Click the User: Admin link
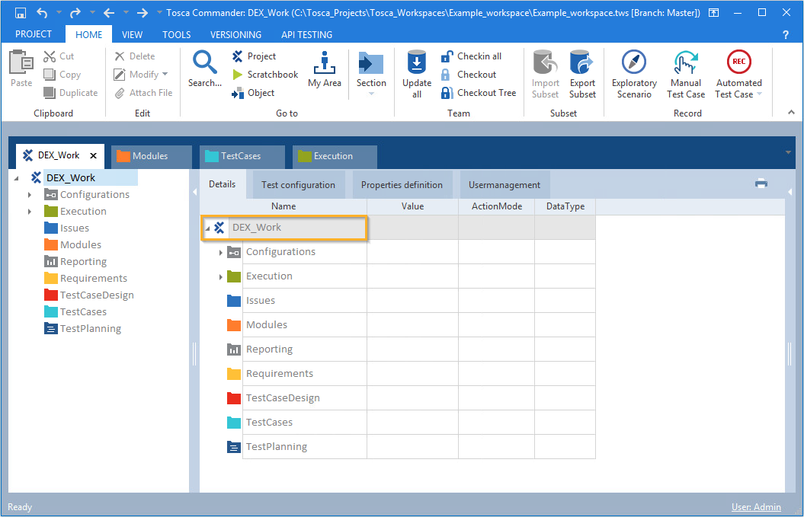 pyautogui.click(x=756, y=507)
